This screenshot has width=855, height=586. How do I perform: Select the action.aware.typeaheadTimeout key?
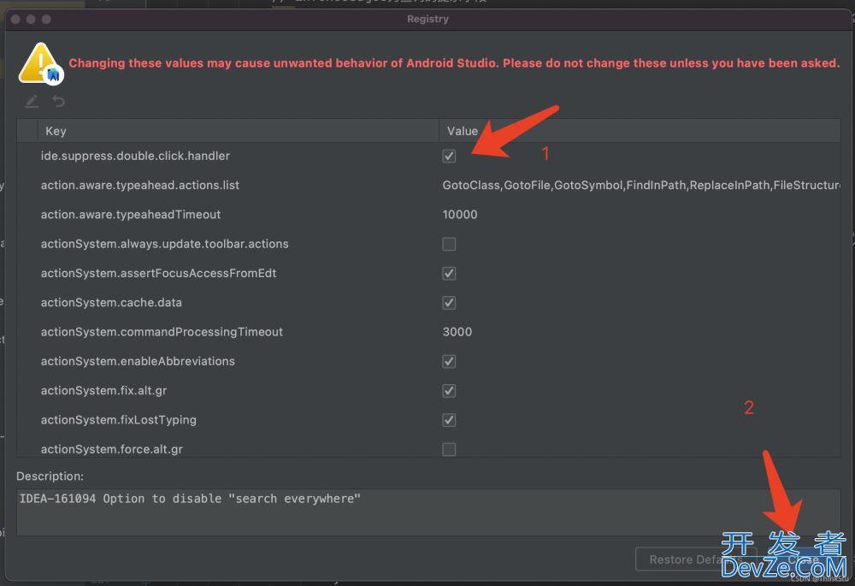tap(130, 215)
